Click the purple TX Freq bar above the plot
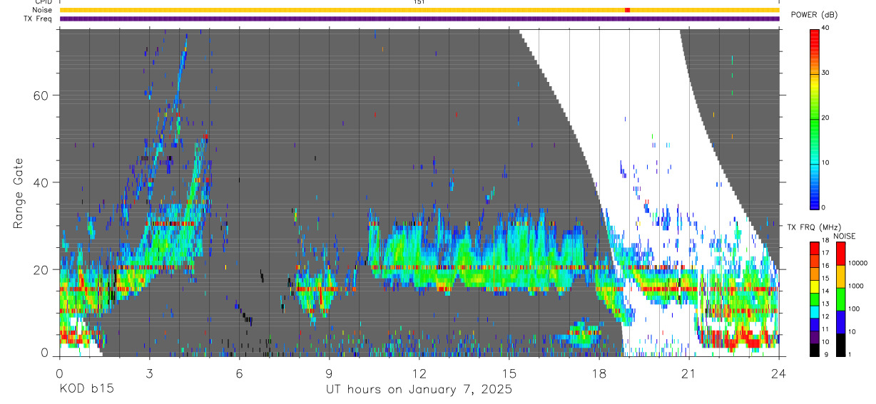The width and height of the screenshot is (876, 404). [419, 19]
